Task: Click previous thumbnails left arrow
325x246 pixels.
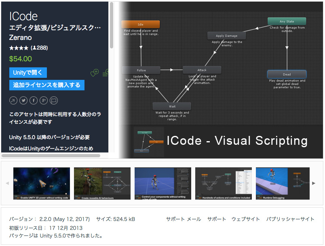Action: (7, 183)
